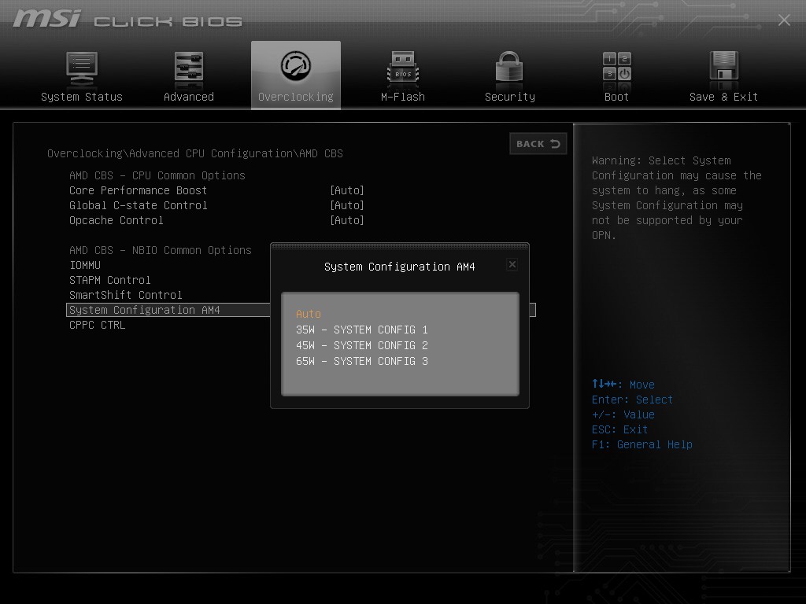Select the Overclocking gauge icon
Image resolution: width=806 pixels, height=604 pixels.
pos(296,66)
